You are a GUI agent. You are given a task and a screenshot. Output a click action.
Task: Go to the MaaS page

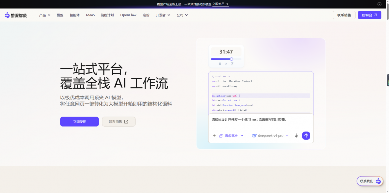coord(90,15)
